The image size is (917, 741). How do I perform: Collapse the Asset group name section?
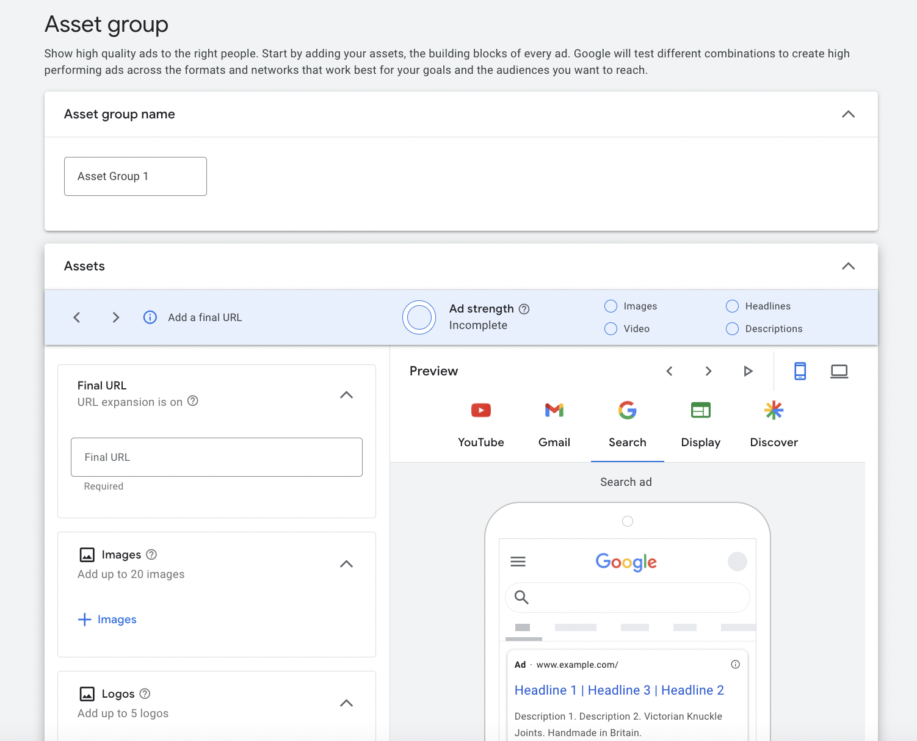pos(848,114)
